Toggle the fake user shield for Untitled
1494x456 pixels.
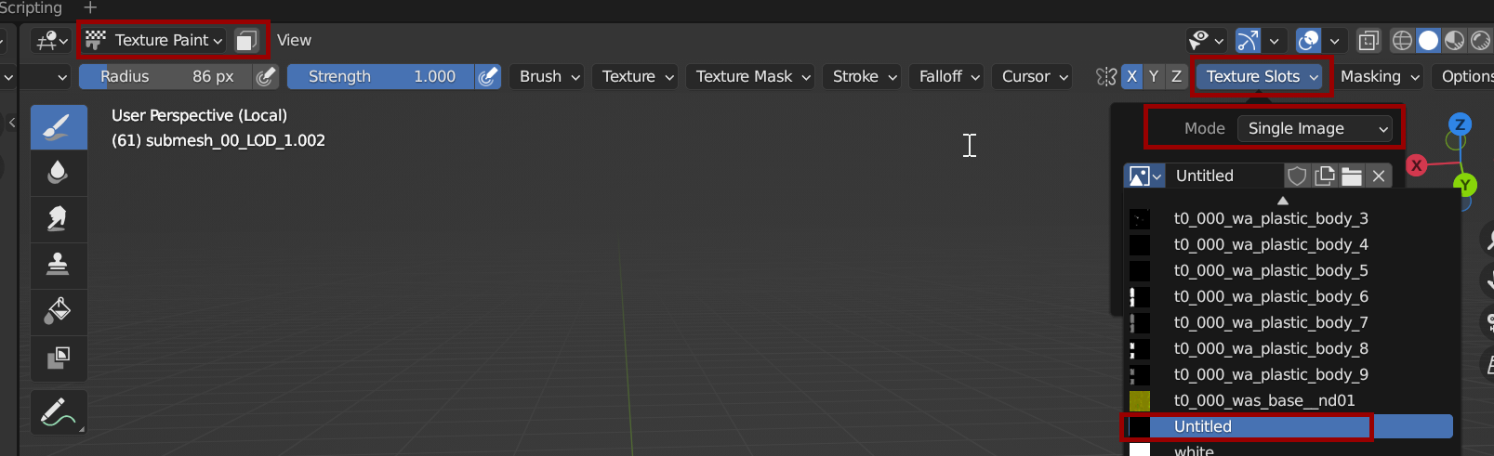click(x=1297, y=176)
